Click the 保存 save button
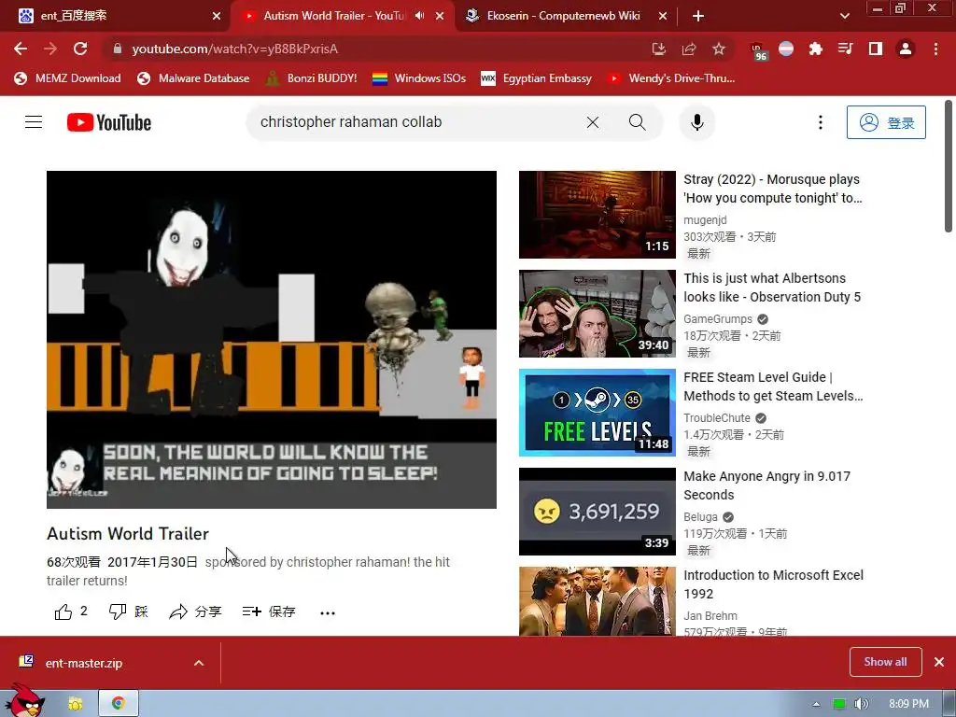Screen dimensions: 956x717 click(269, 612)
